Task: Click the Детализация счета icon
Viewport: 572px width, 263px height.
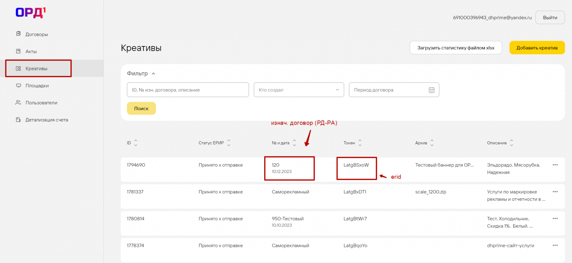Action: [x=18, y=120]
